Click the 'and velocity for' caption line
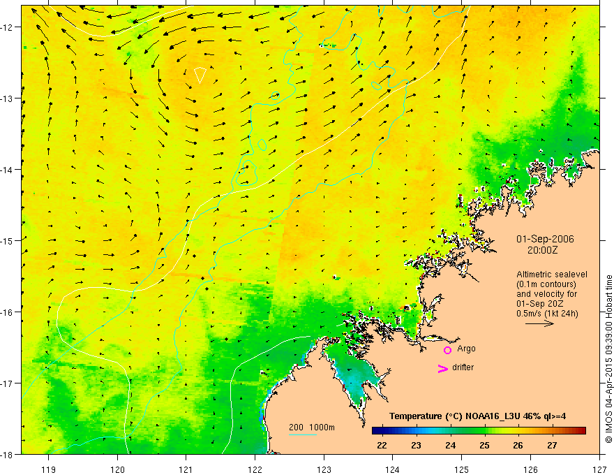 click(546, 294)
